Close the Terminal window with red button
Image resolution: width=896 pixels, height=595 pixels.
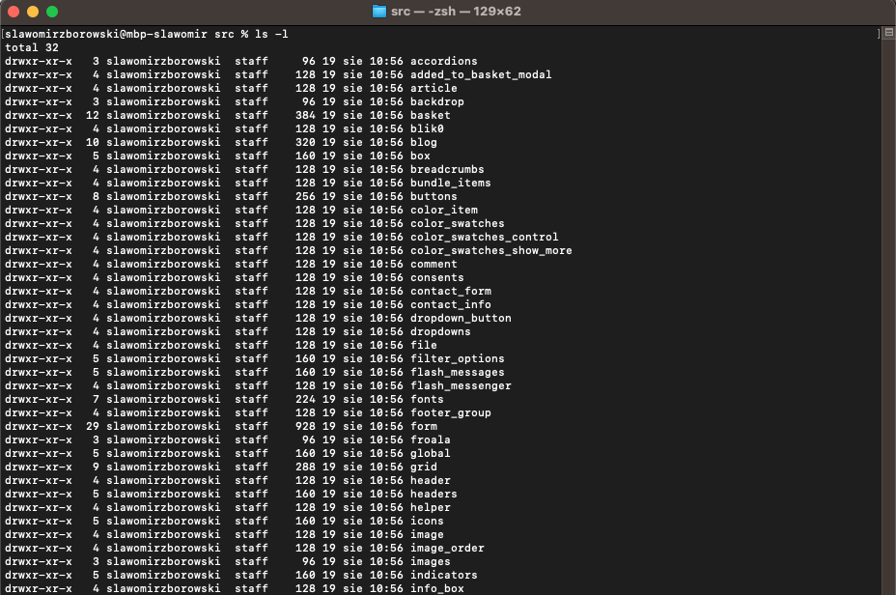[x=13, y=12]
